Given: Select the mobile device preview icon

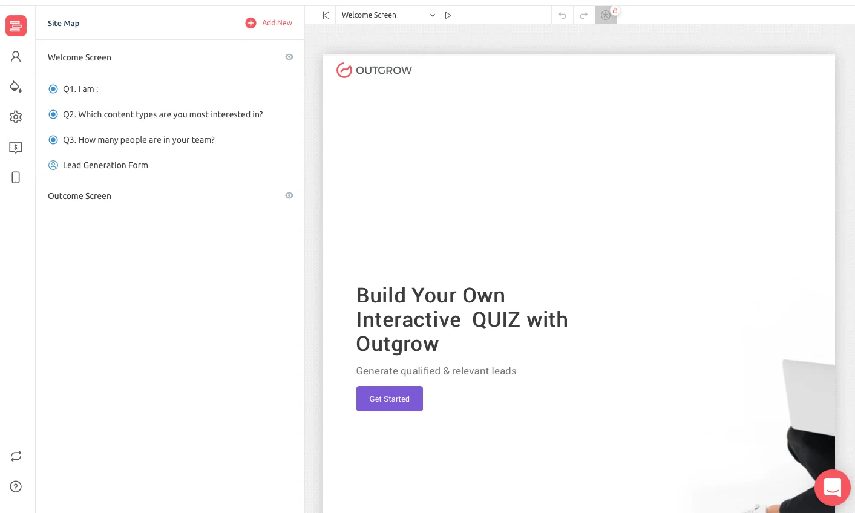Looking at the screenshot, I should 16,177.
